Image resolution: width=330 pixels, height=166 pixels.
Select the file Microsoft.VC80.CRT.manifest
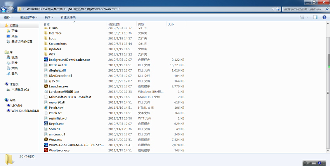pos(70,97)
